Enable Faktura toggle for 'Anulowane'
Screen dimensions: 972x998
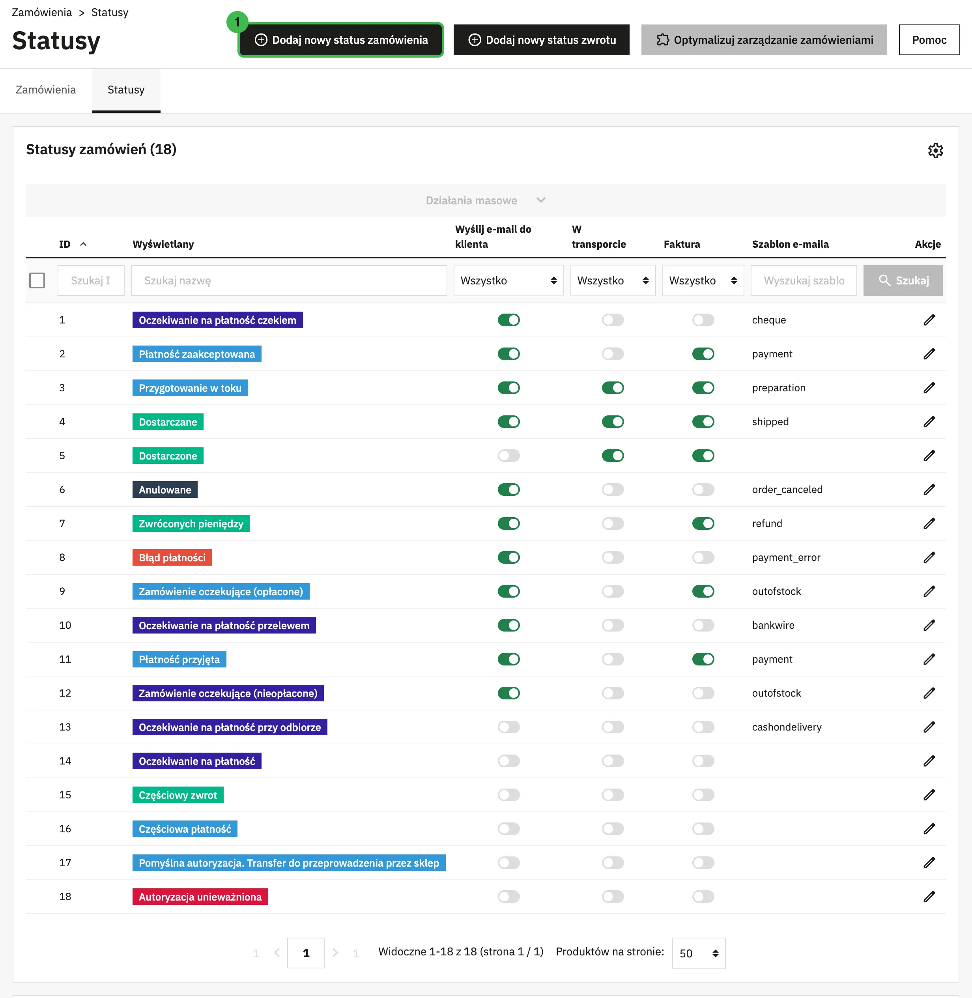tap(703, 490)
